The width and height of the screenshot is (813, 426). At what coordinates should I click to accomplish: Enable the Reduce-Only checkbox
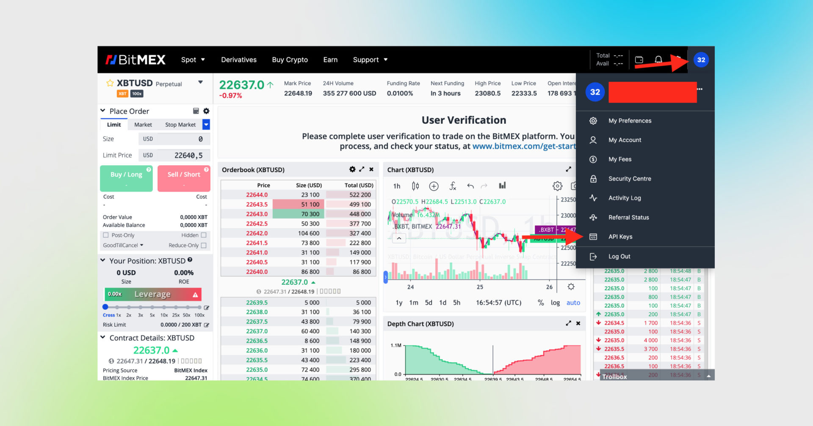(204, 245)
